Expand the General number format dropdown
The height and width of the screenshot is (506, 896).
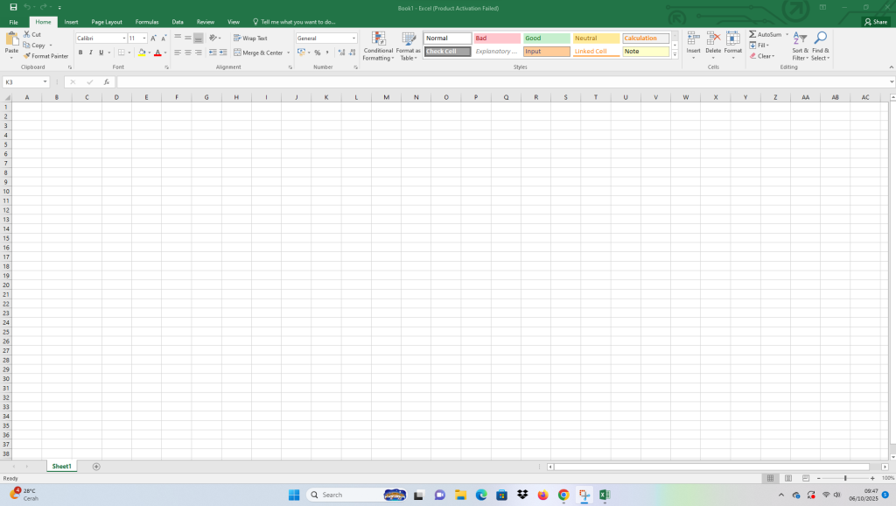tap(353, 39)
